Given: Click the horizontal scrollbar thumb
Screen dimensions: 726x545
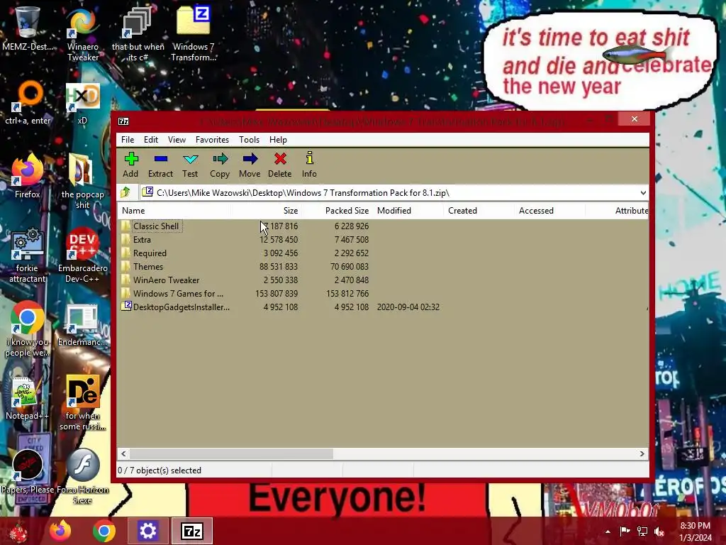Looking at the screenshot, I should pos(231,453).
